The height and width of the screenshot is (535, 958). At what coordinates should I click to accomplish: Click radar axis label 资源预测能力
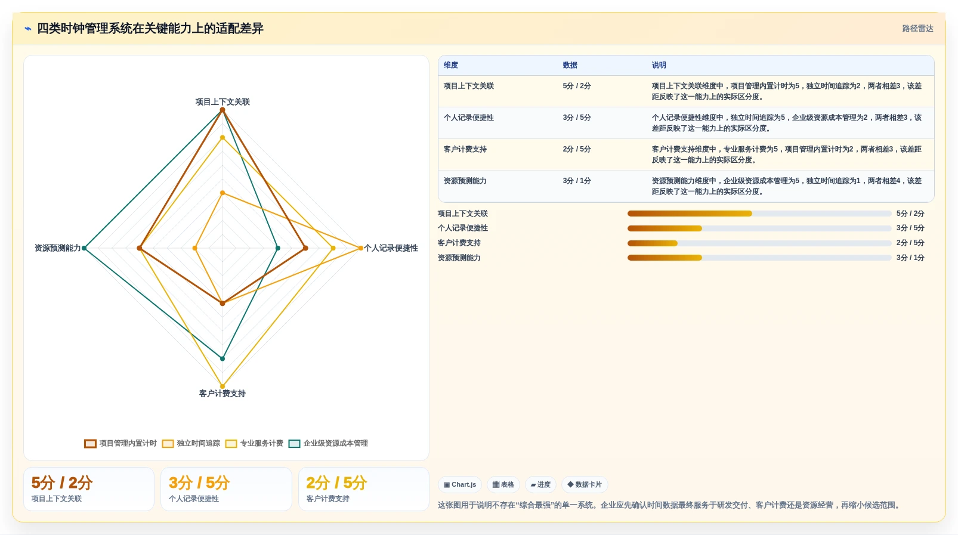click(57, 248)
